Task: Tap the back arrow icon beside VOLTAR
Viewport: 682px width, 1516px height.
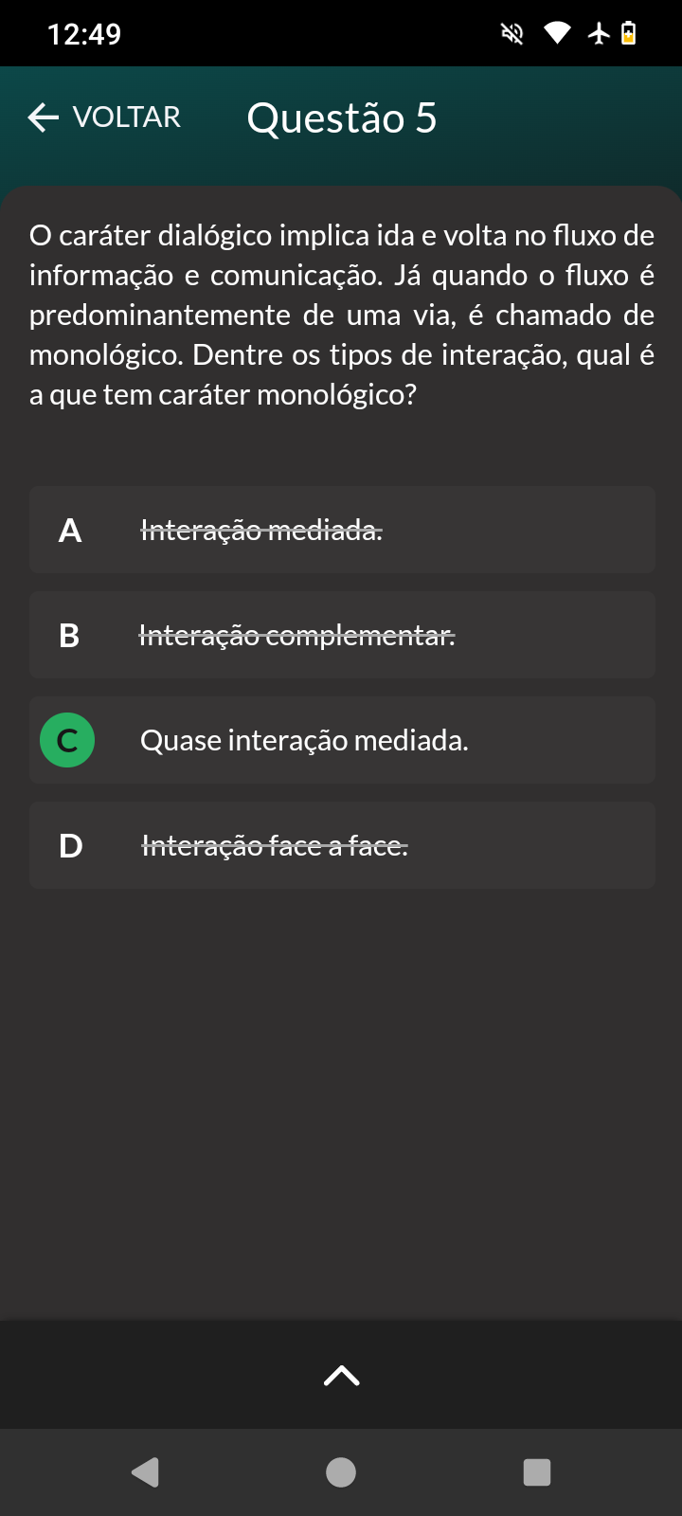Action: 44,117
